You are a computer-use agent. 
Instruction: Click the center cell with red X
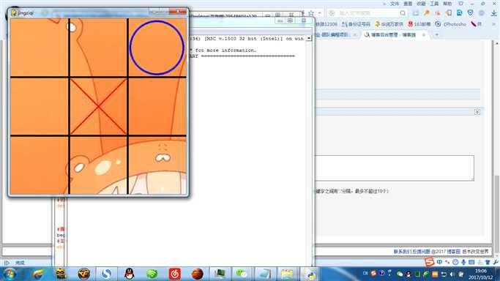98,106
